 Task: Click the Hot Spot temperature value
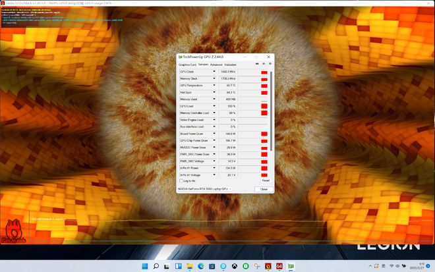tap(227, 92)
